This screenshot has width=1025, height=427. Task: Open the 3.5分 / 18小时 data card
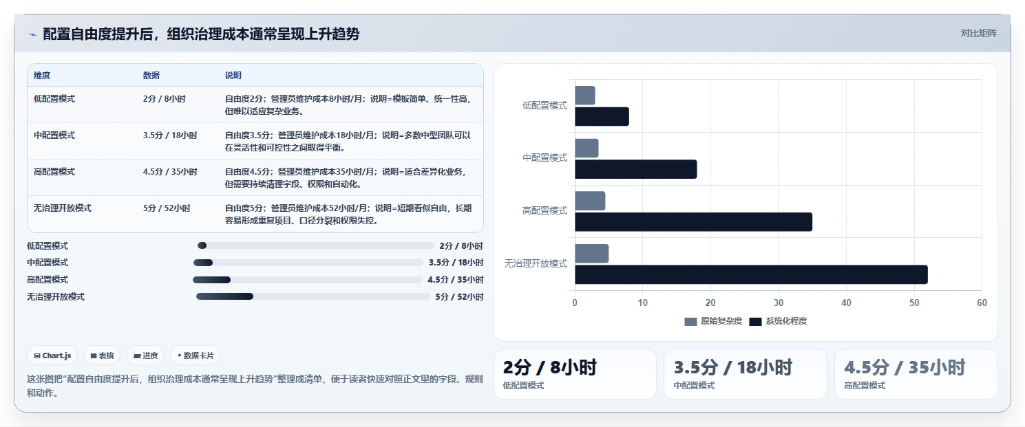point(745,374)
